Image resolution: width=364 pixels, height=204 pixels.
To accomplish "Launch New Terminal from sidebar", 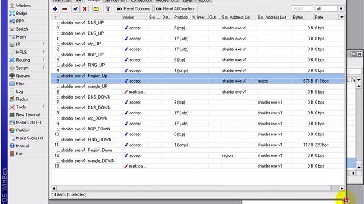I will (28, 114).
